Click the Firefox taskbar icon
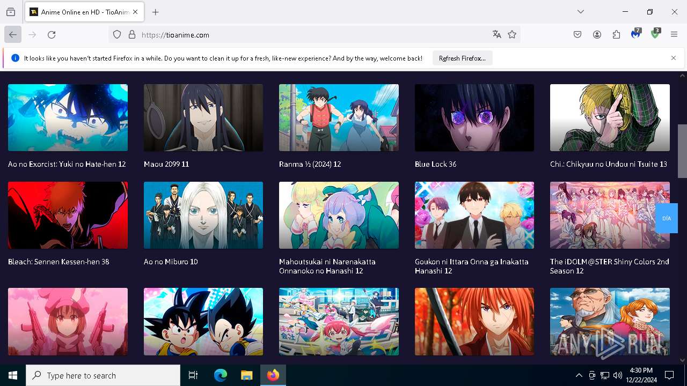 click(273, 375)
